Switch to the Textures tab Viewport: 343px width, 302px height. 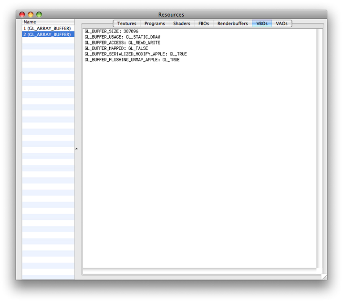[127, 23]
